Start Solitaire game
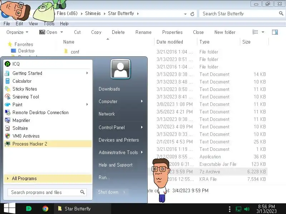286x214 pixels. tap(48, 128)
